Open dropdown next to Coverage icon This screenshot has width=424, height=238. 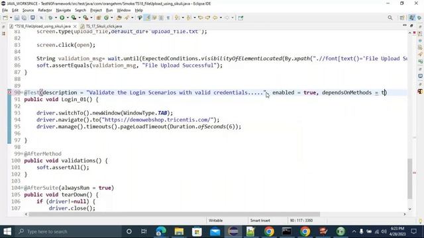point(79,18)
